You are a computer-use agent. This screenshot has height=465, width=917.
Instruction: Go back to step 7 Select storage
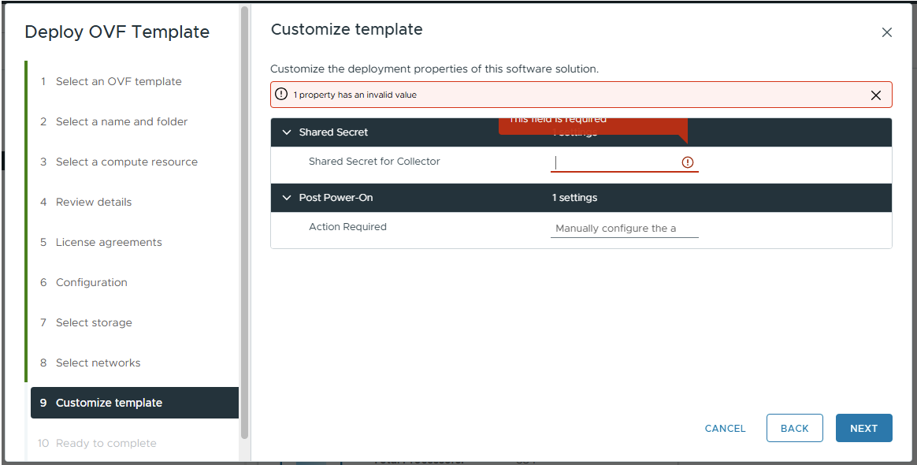(86, 323)
